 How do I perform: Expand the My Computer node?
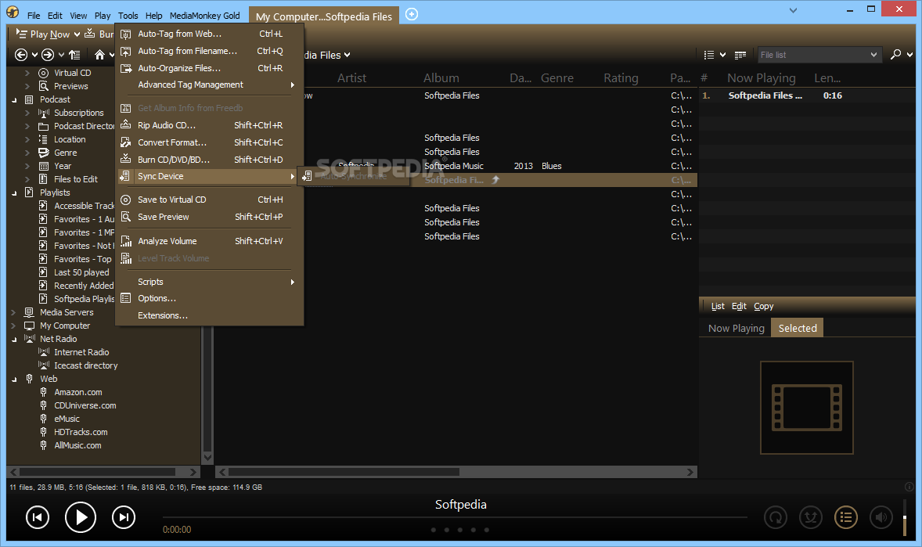click(14, 326)
